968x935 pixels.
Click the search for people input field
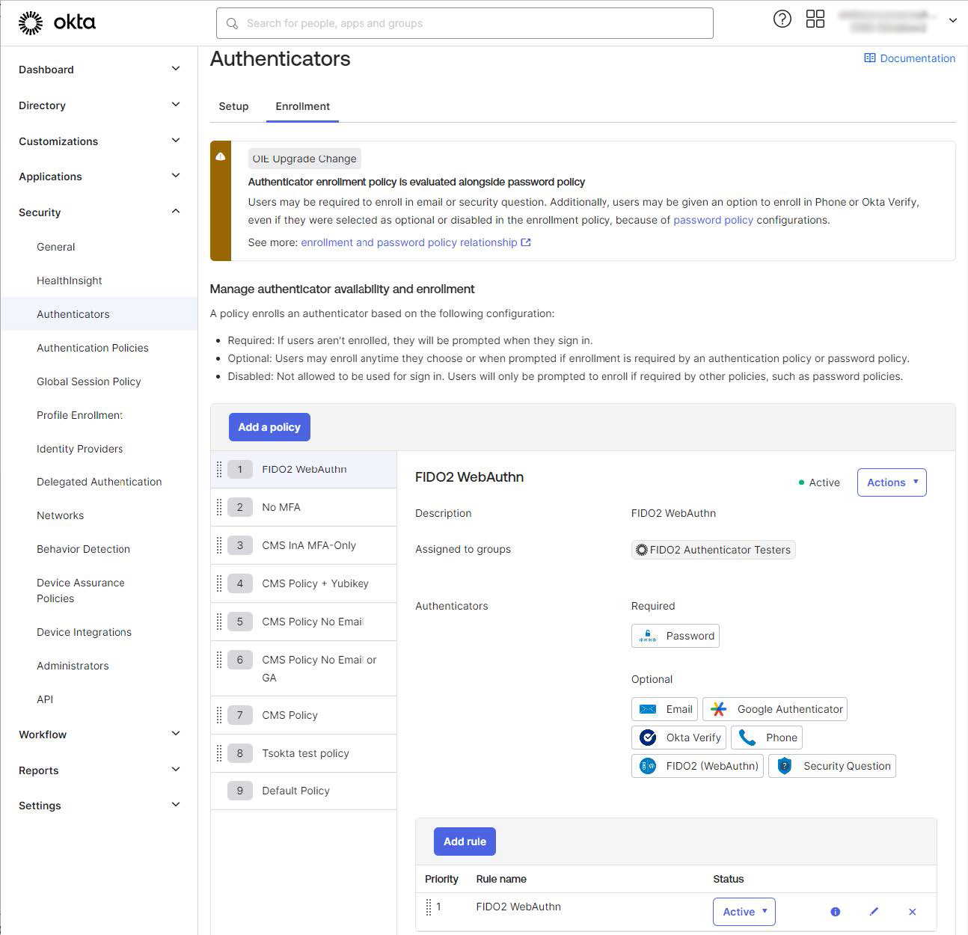pos(464,23)
